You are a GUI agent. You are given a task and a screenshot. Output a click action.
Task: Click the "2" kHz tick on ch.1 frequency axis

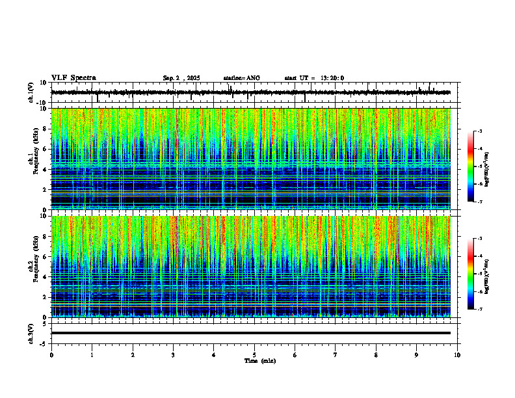[x=45, y=190]
